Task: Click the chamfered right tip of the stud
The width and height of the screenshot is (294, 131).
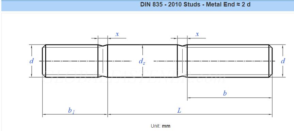Action: click(271, 61)
